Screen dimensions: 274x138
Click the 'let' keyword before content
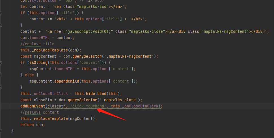[24, 7]
